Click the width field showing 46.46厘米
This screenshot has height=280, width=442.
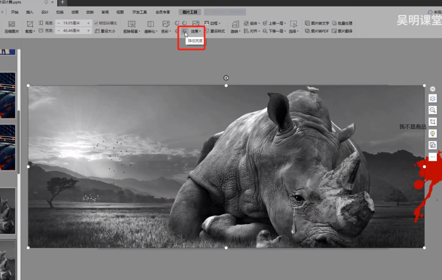click(x=73, y=31)
